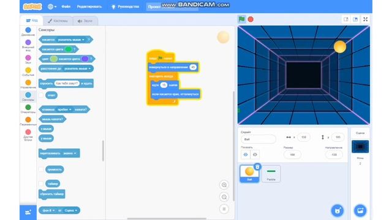Screen dimensions: 392x220
Task: Click the y мыши reporter block
Action: [47, 139]
